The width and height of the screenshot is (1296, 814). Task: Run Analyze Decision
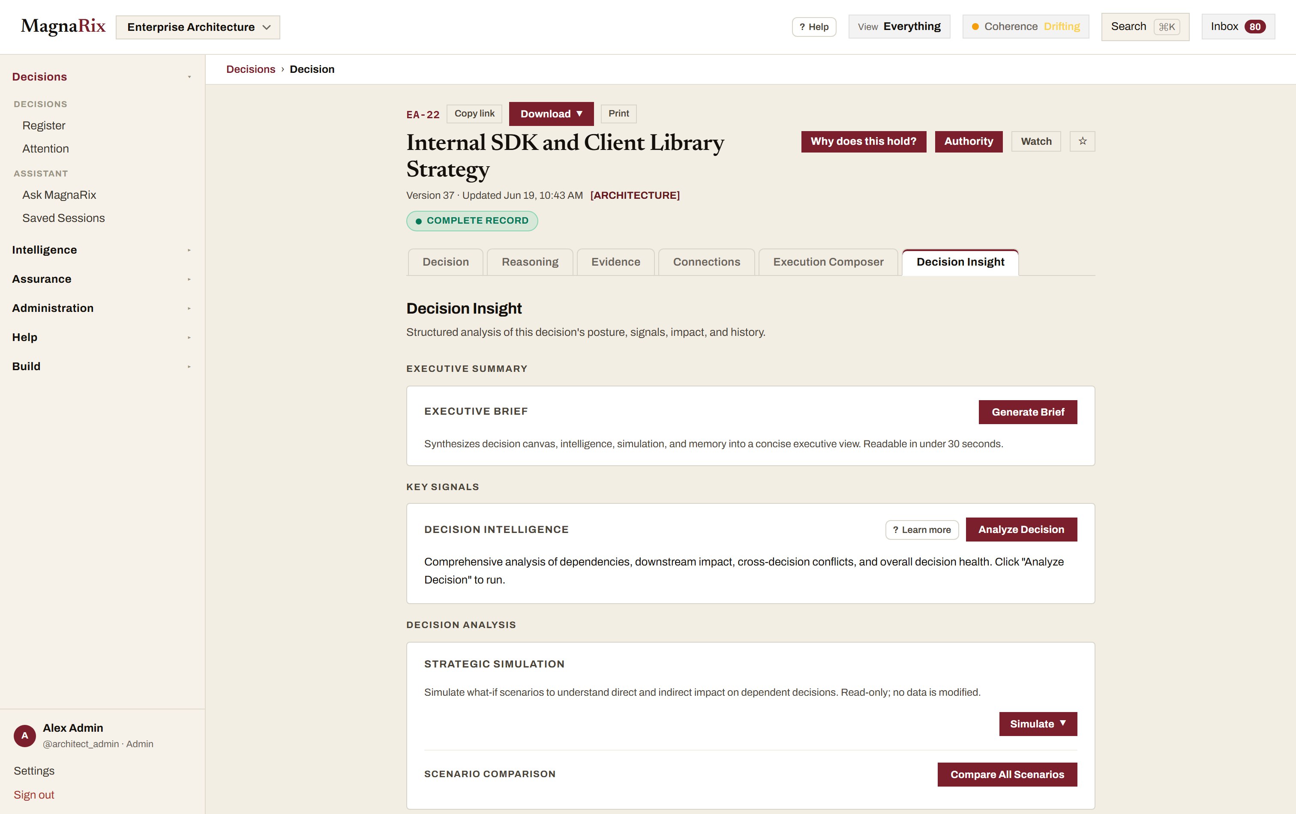pyautogui.click(x=1021, y=530)
